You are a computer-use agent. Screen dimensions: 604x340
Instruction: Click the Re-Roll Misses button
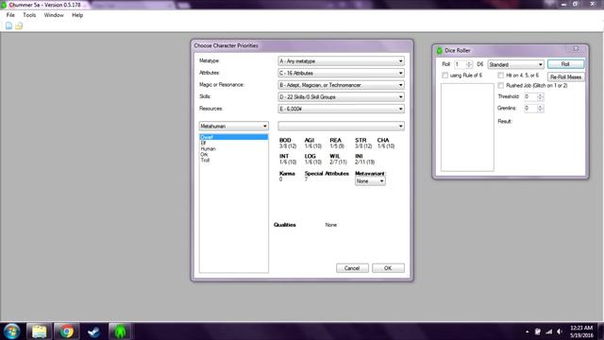[x=565, y=77]
